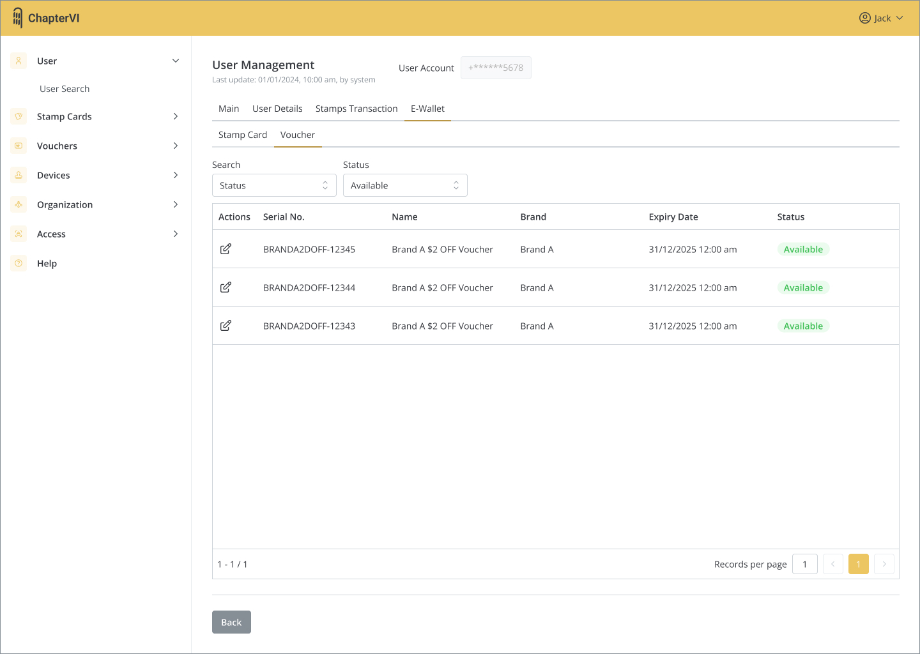Screen dimensions: 920x654
Task: Expand the Access sidebar section
Action: pos(176,234)
